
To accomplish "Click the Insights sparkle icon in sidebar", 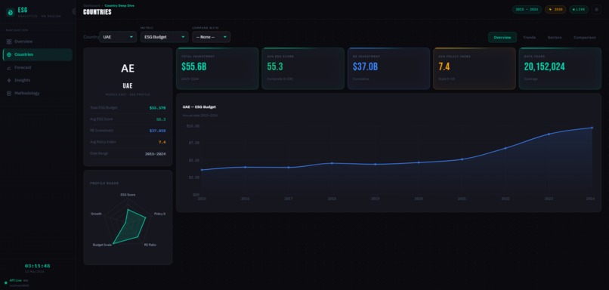I will click(x=9, y=80).
